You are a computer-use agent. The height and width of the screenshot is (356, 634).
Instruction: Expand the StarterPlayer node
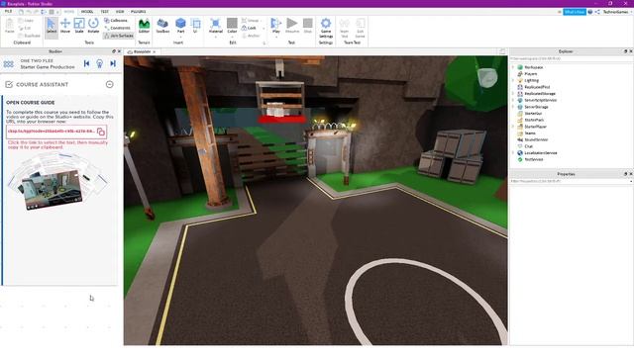[x=513, y=127]
